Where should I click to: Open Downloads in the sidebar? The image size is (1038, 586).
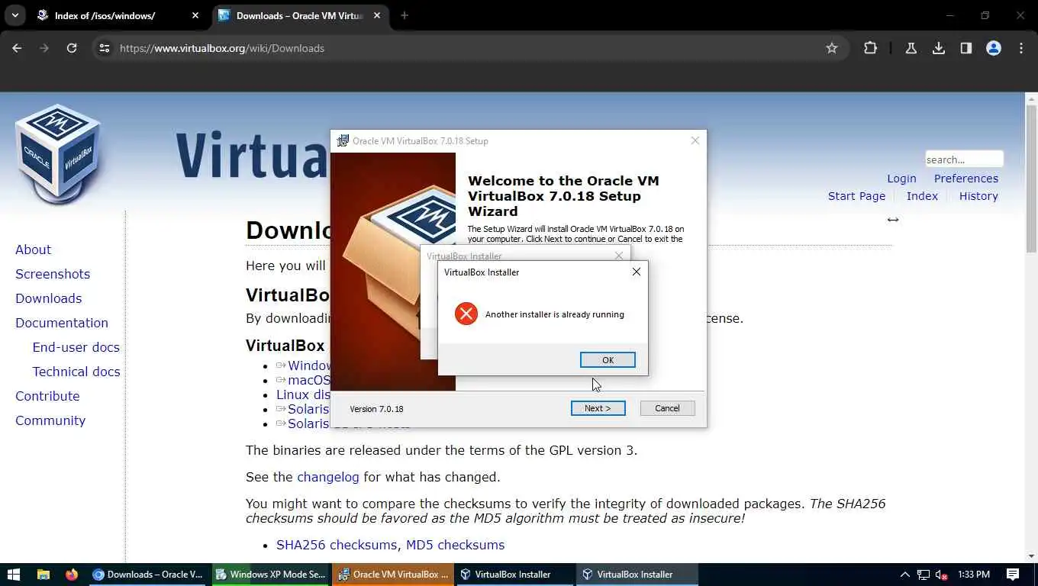click(x=48, y=298)
